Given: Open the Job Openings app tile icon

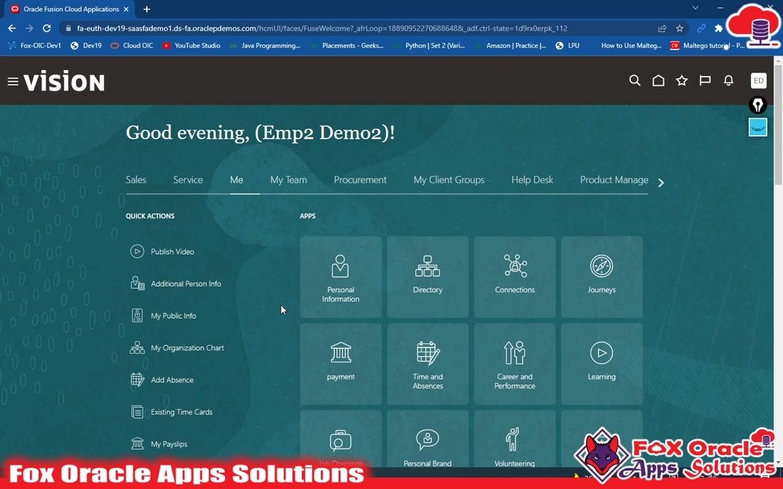Looking at the screenshot, I should (x=341, y=440).
